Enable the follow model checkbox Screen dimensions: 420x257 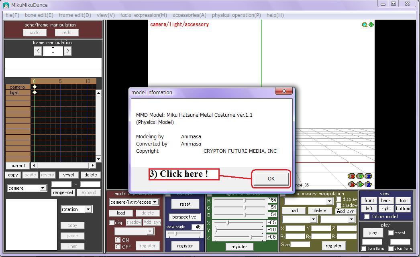pos(367,217)
